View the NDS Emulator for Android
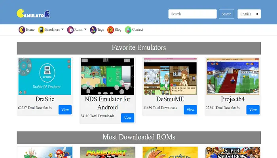Viewport: 277px width, 158px height. coord(127,118)
